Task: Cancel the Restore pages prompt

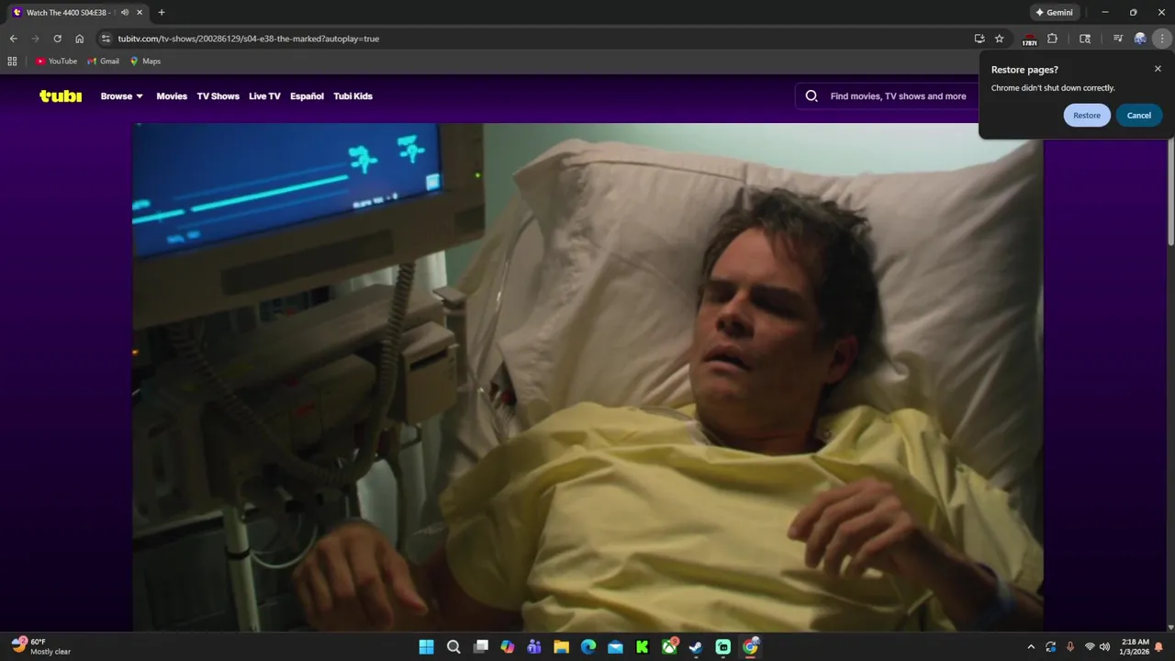Action: tap(1139, 116)
